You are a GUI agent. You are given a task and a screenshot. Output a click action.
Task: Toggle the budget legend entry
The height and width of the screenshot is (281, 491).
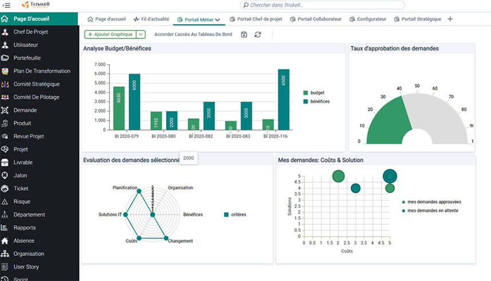click(314, 93)
